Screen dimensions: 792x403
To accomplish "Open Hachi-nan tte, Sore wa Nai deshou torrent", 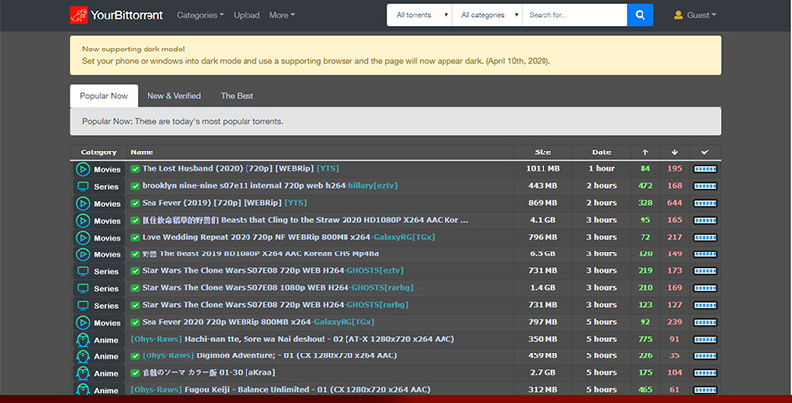I will 292,339.
